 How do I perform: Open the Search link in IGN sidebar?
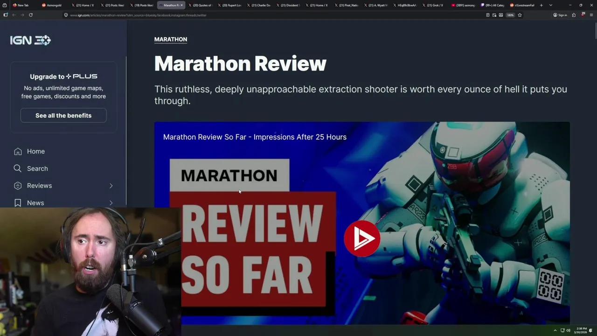click(x=37, y=168)
